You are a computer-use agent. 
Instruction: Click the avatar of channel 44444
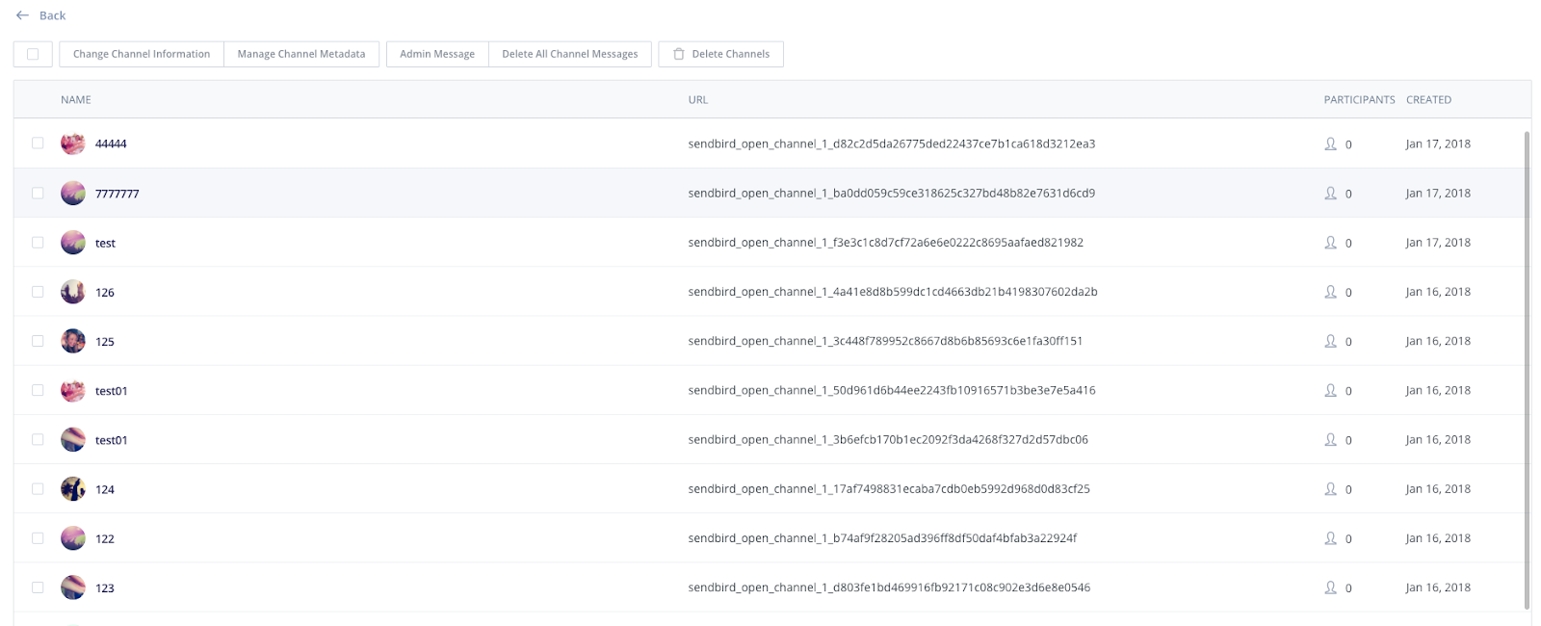tap(73, 143)
